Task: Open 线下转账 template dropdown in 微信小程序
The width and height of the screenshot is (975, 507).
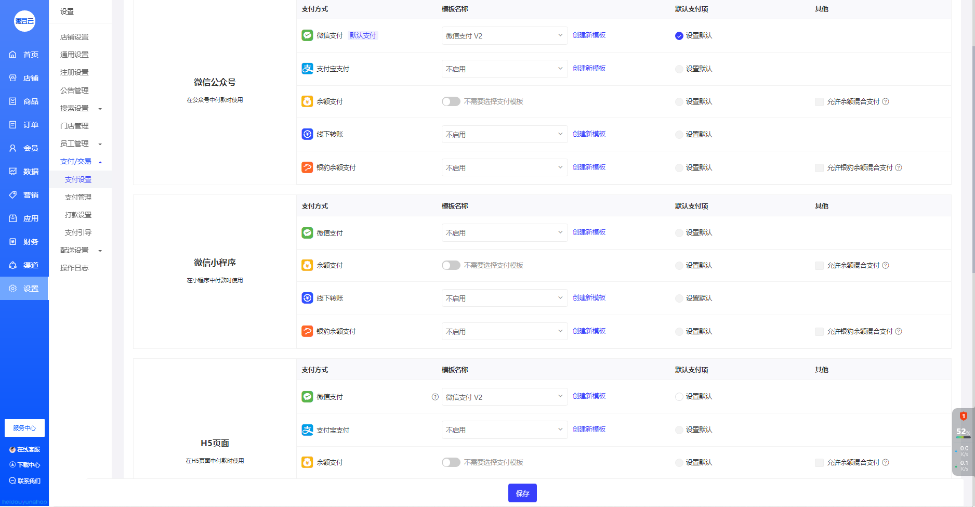Action: 504,298
